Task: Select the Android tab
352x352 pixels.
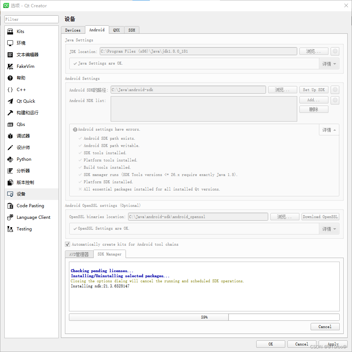Action: 97,30
